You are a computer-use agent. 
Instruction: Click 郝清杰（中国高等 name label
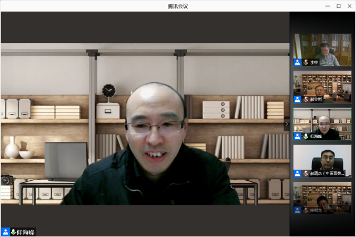tap(327, 174)
